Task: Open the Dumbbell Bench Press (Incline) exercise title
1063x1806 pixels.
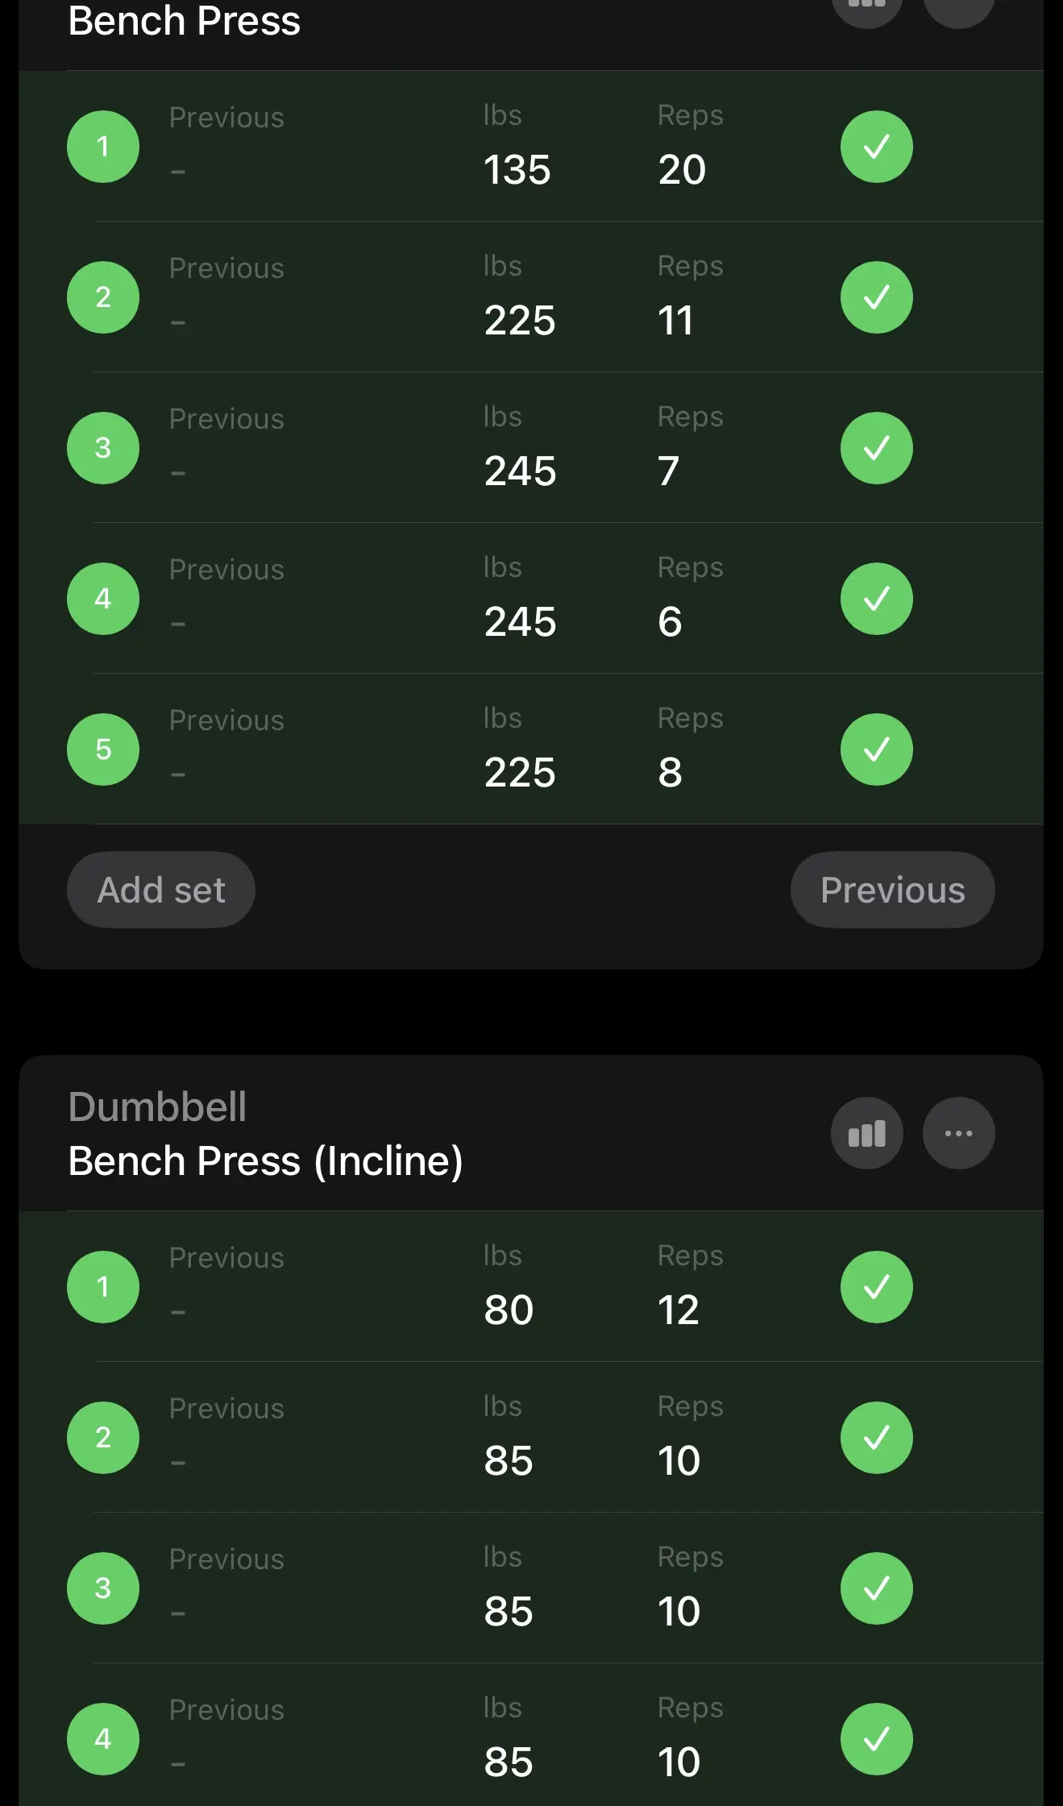Action: tap(265, 1135)
